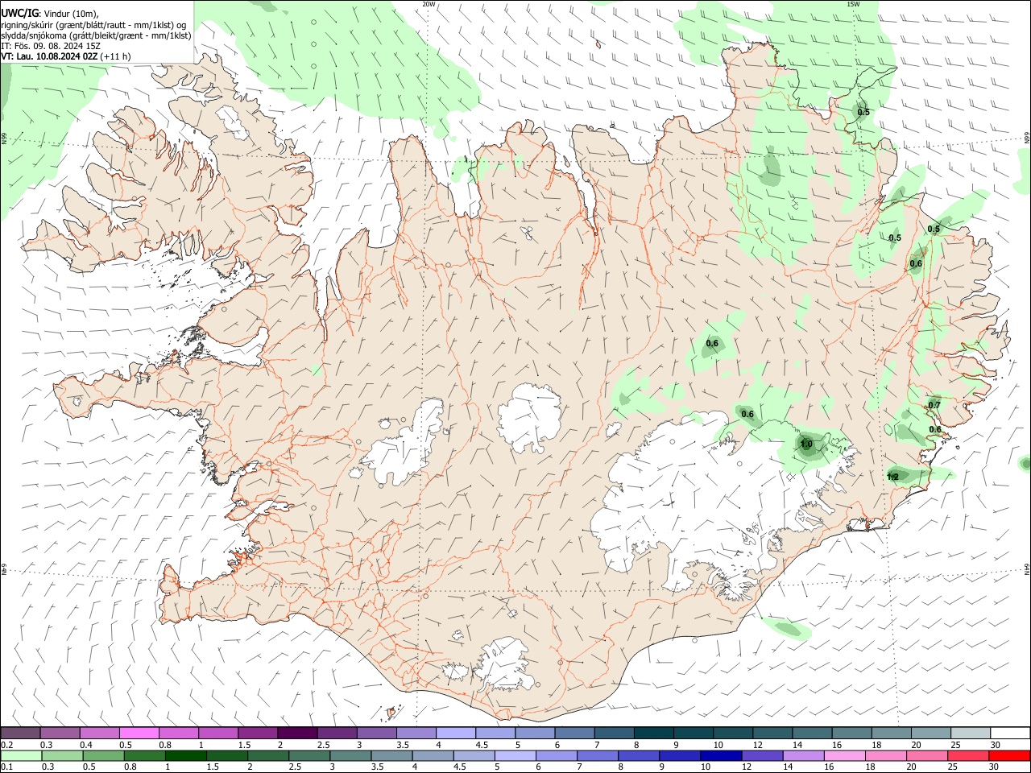
Task: Click the '0.2' legend label
Action: (7, 744)
